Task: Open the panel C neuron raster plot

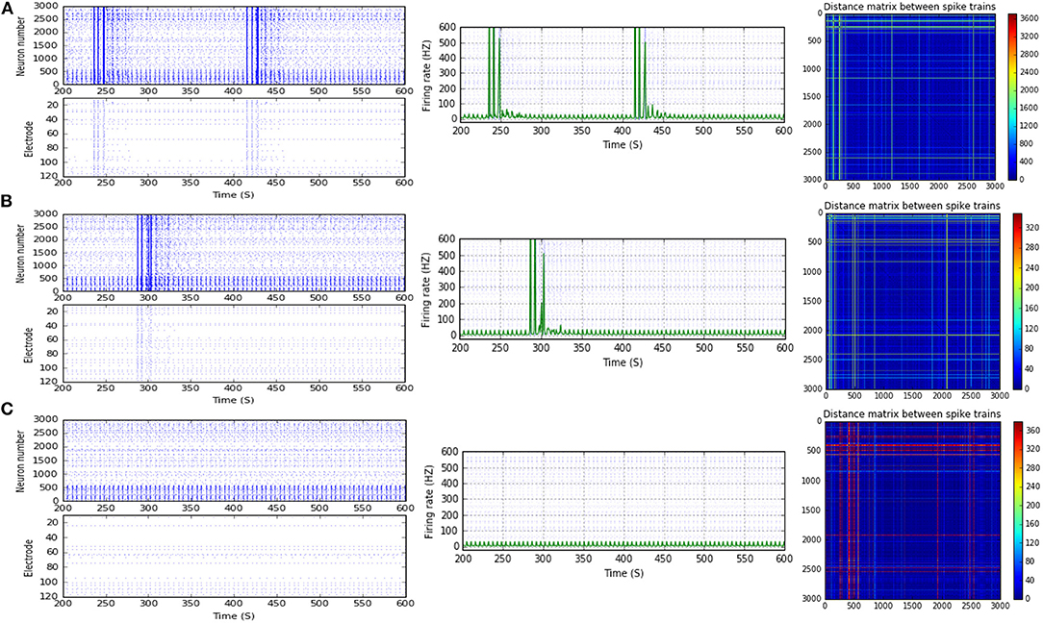Action: (234, 461)
